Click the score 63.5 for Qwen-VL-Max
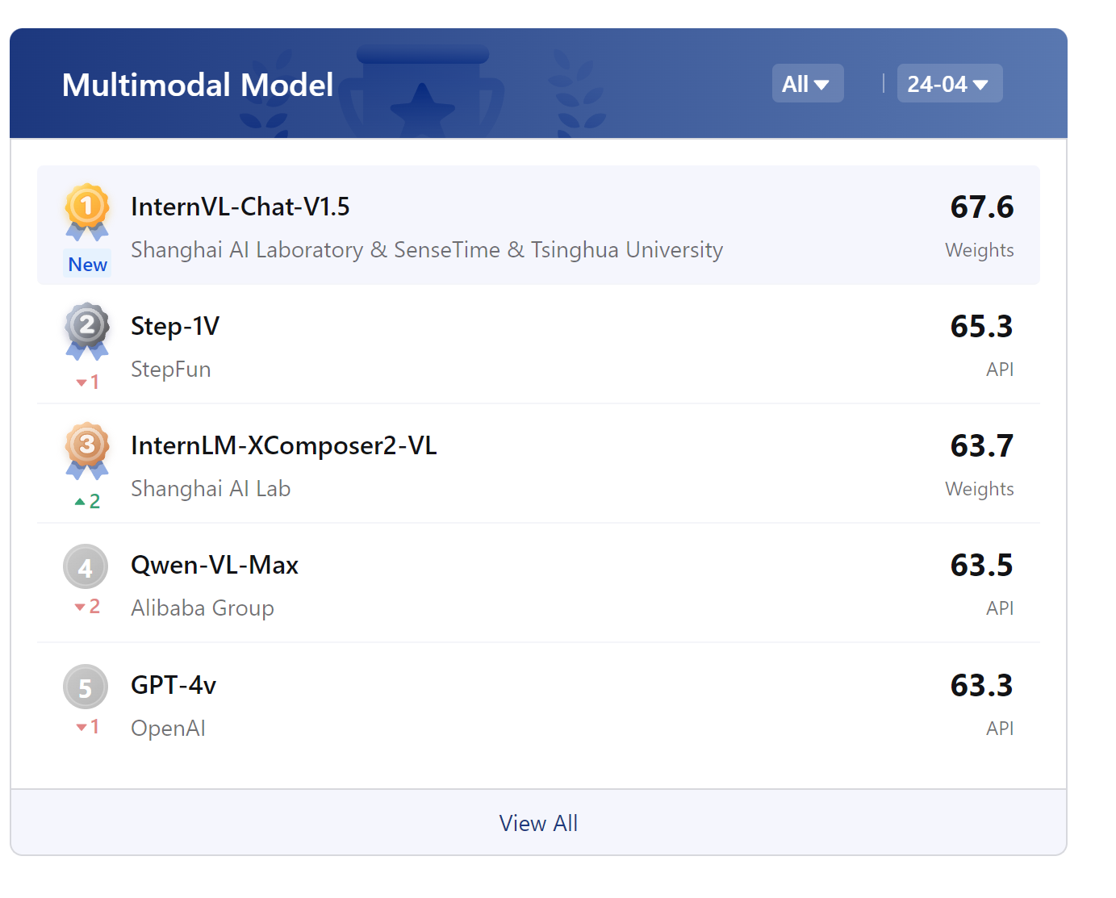The height and width of the screenshot is (898, 1116). pos(981,566)
